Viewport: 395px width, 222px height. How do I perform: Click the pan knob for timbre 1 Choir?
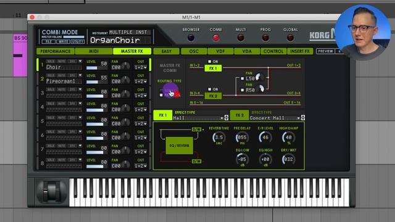point(126,66)
